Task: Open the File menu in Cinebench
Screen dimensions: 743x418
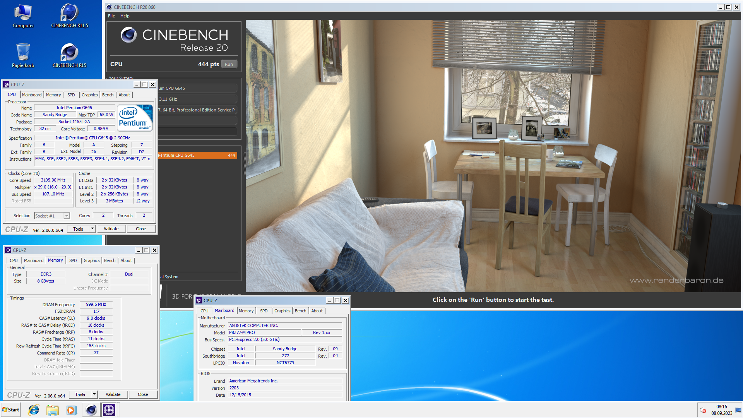Action: (x=111, y=16)
